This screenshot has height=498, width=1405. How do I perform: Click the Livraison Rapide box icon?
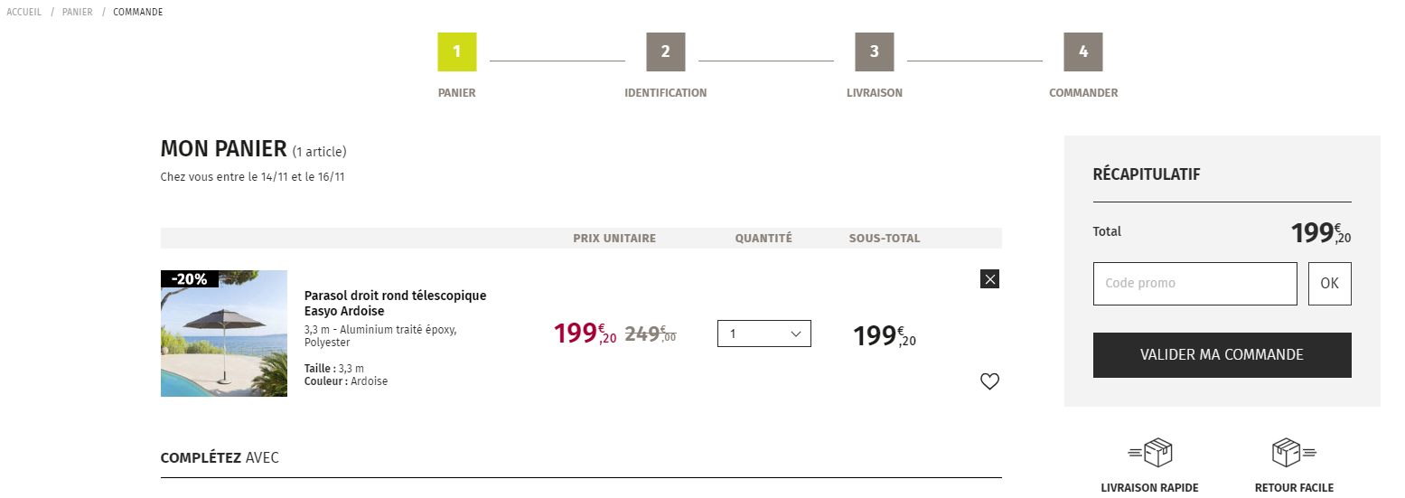1150,452
